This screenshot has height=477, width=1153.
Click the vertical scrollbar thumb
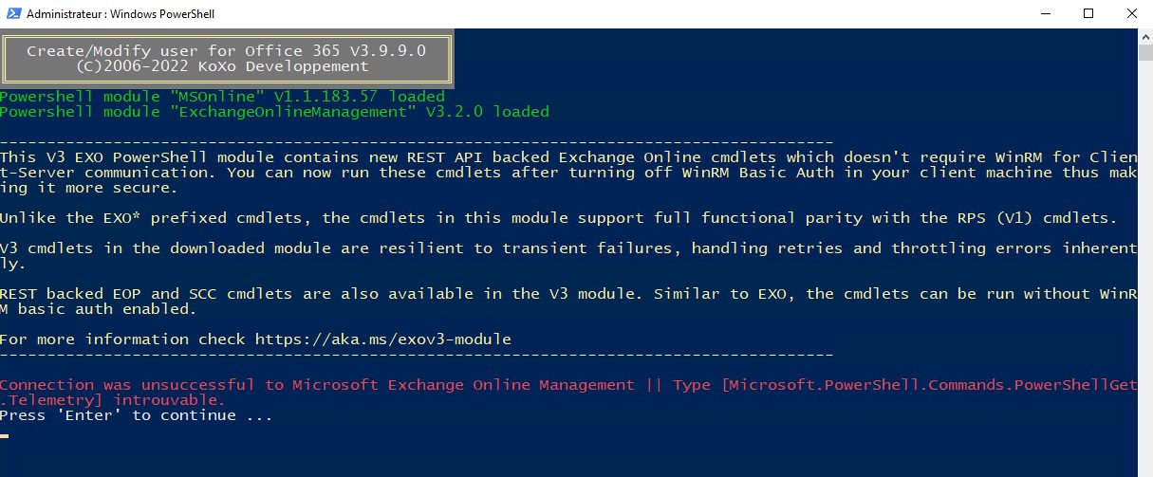coord(1145,52)
